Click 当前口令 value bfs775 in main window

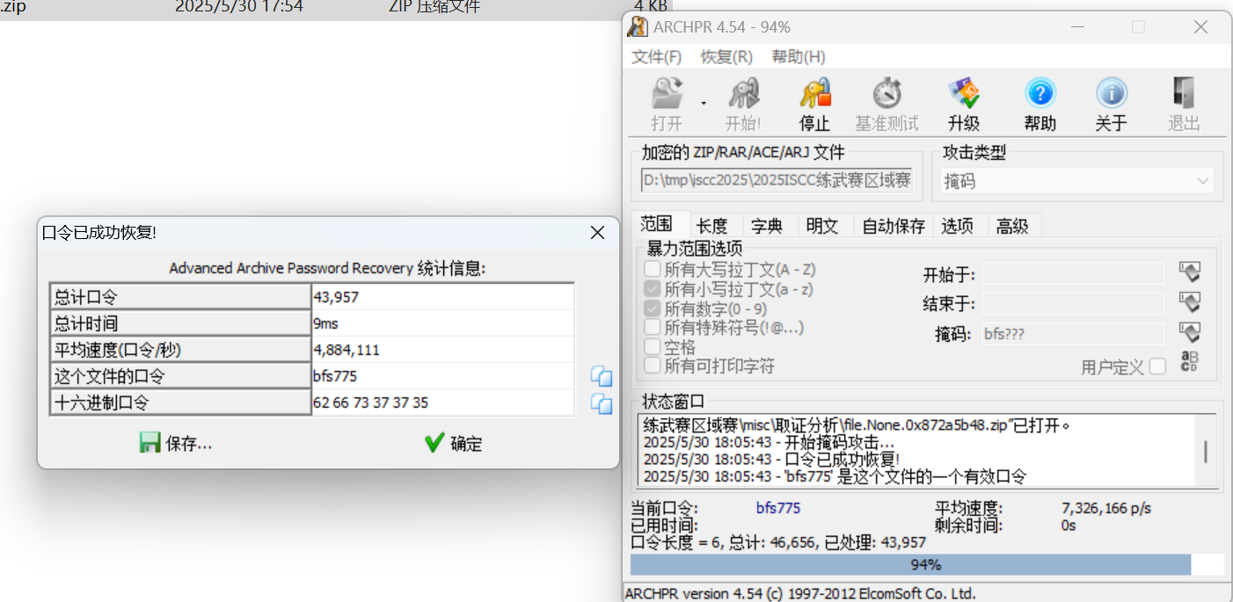click(778, 508)
